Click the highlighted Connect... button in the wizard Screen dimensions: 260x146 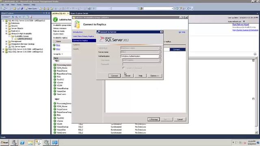[178, 49]
